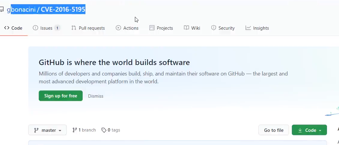Click the gbonacini owner link

(21, 10)
